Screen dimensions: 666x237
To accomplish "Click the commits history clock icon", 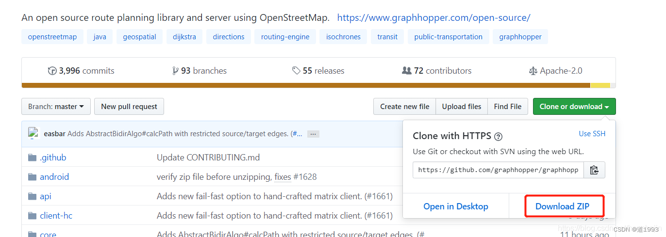I will click(52, 71).
